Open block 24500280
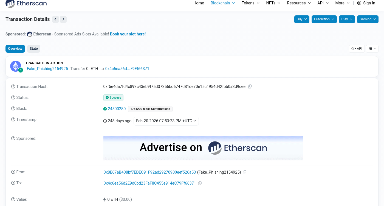The image size is (384, 206). point(117,109)
